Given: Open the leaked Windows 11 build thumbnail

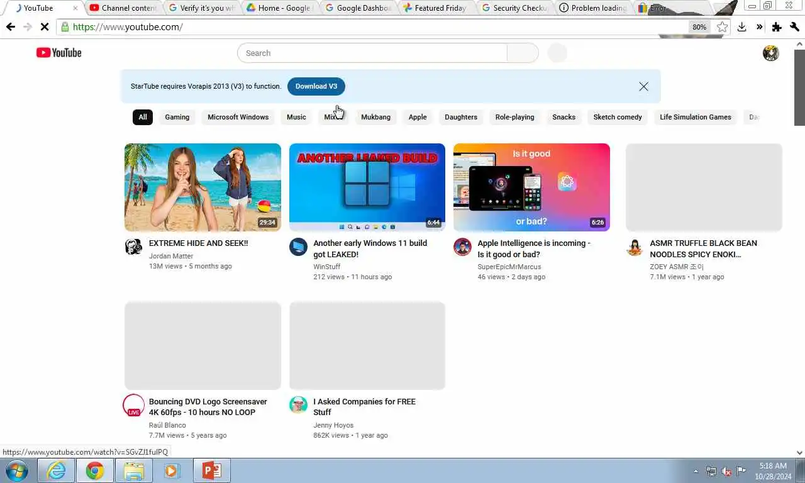Looking at the screenshot, I should click(x=367, y=187).
